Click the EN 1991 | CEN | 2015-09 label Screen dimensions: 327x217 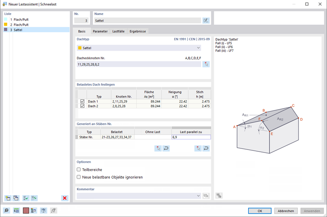coord(191,39)
